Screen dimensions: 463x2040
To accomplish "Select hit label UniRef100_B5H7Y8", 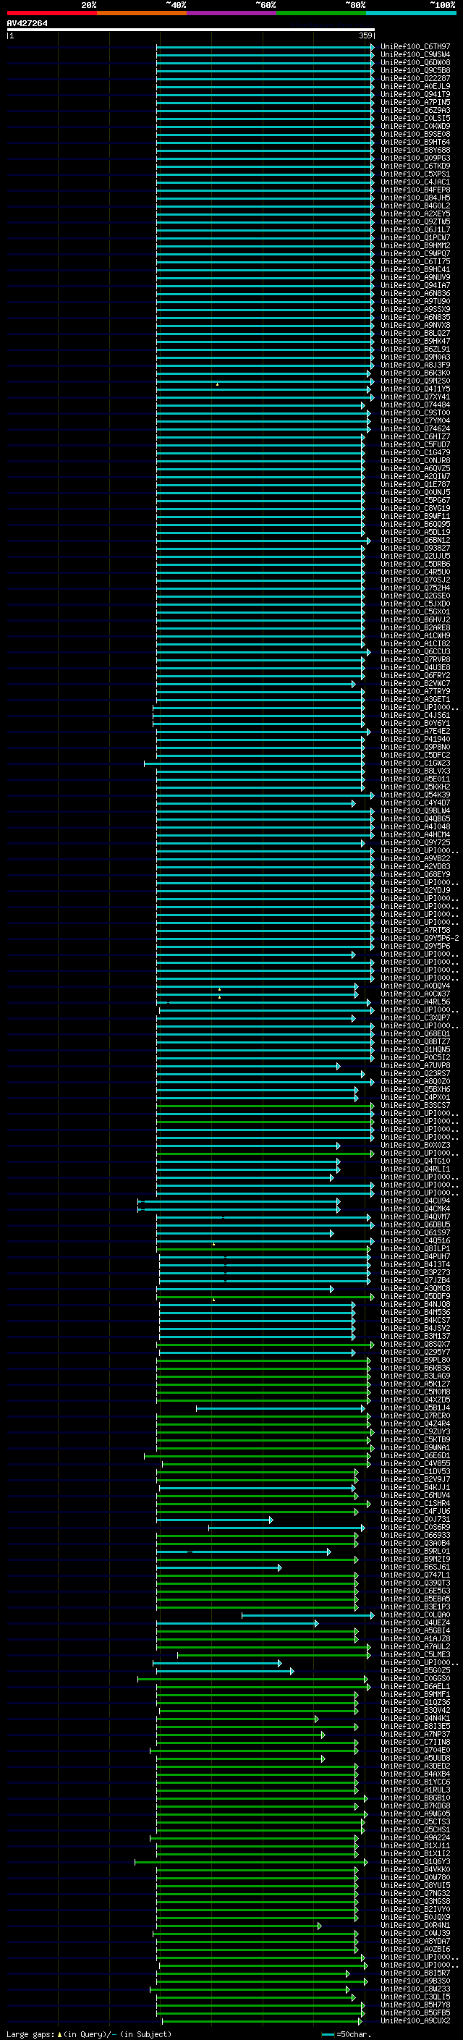I will coord(415,2005).
